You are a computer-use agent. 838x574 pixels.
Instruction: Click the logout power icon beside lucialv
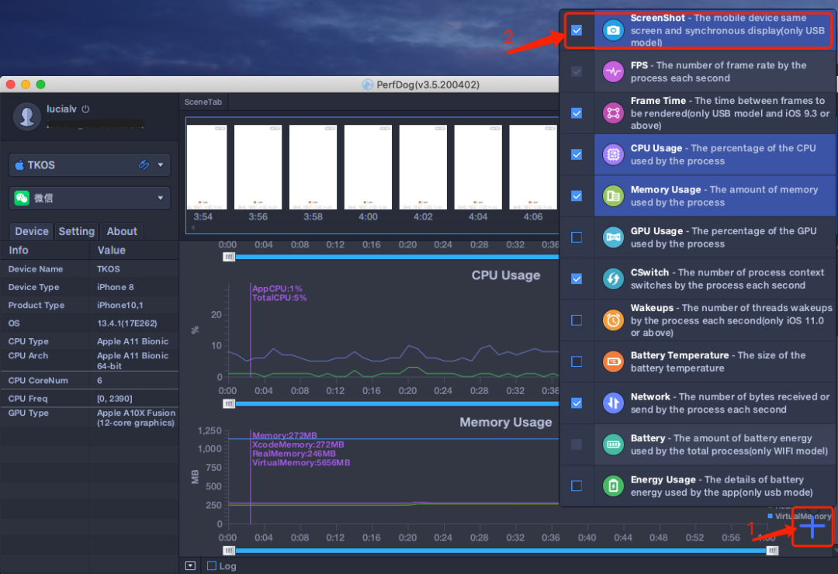(x=86, y=109)
